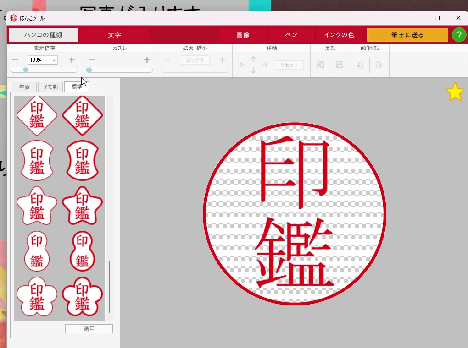Click the large round 印鑑 stamp preview
468x348 pixels.
[x=295, y=214]
